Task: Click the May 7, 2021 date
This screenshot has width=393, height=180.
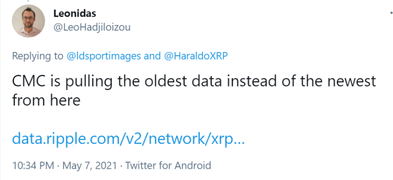Action: 89,165
